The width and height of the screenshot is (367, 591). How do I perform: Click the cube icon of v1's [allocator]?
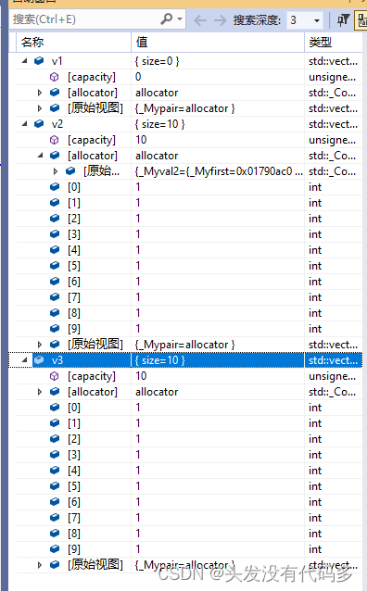coord(55,93)
